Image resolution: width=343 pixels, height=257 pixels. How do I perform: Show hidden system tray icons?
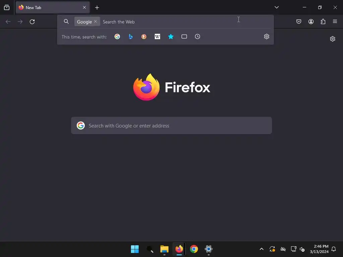261,249
